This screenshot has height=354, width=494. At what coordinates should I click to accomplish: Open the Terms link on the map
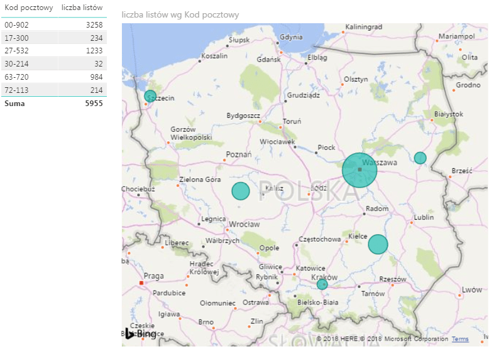point(460,339)
